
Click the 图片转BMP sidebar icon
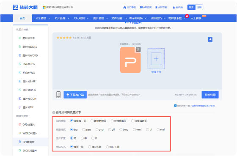pos(20,81)
